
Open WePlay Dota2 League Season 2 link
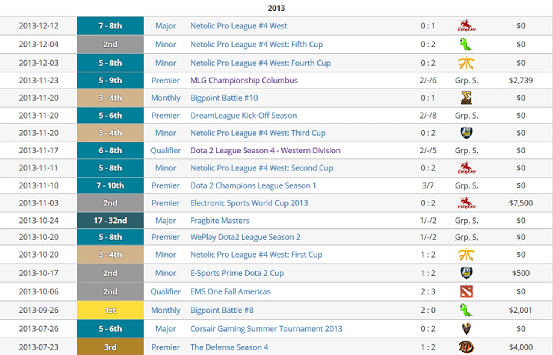[x=245, y=237]
